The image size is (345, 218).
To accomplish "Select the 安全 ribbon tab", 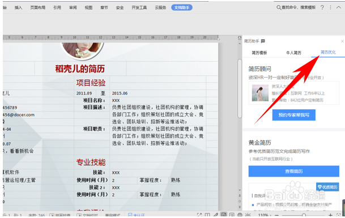I will [120, 8].
